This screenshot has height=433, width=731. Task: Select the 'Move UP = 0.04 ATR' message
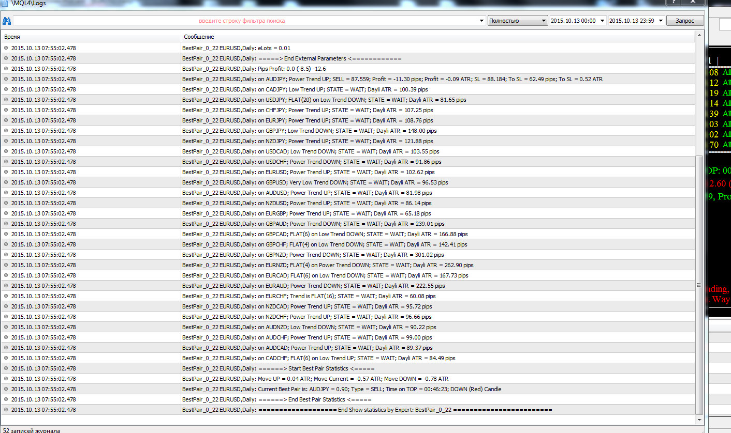coord(348,379)
